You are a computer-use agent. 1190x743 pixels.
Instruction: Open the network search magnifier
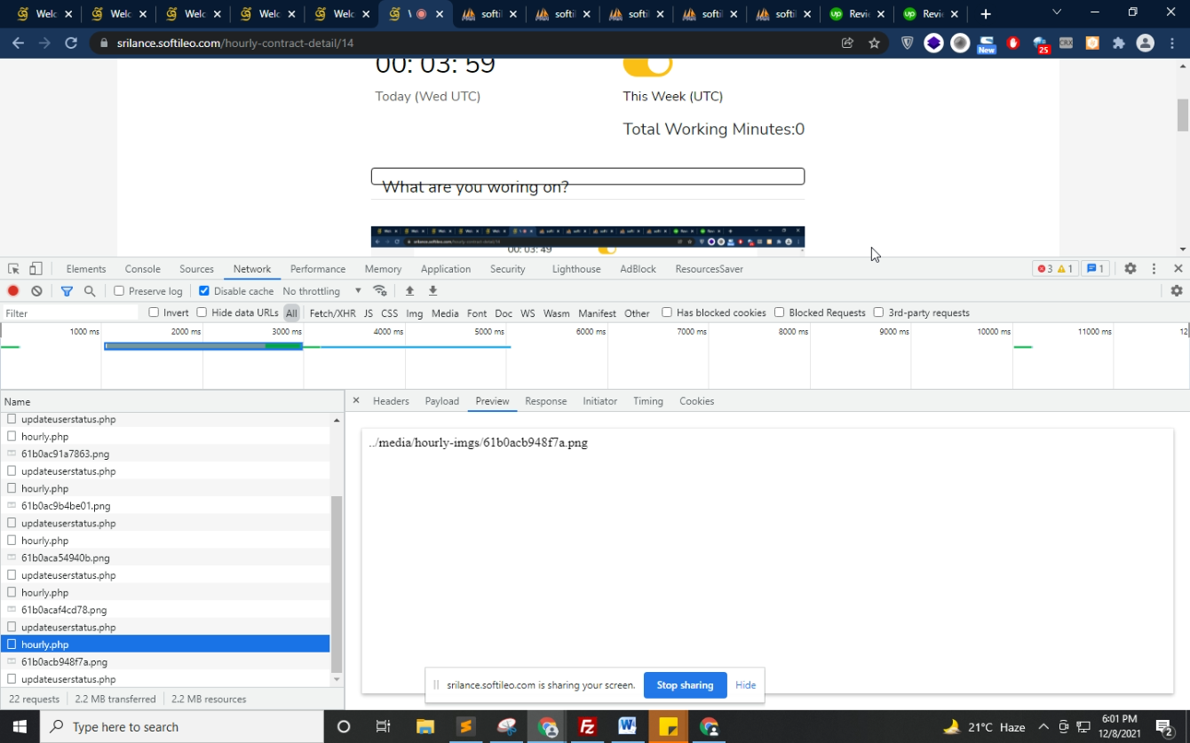[90, 291]
